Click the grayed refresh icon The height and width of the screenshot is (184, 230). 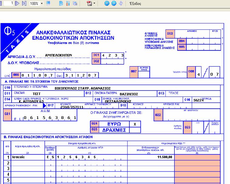(x=121, y=3)
